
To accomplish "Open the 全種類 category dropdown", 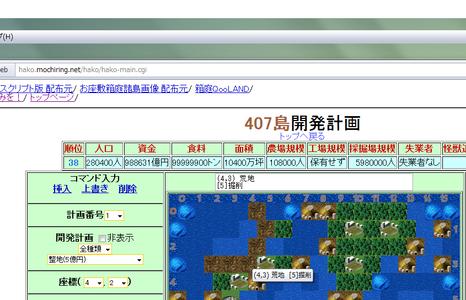I will tap(95, 249).
